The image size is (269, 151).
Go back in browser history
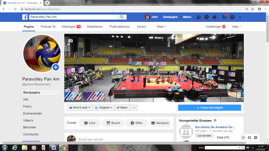4,9
